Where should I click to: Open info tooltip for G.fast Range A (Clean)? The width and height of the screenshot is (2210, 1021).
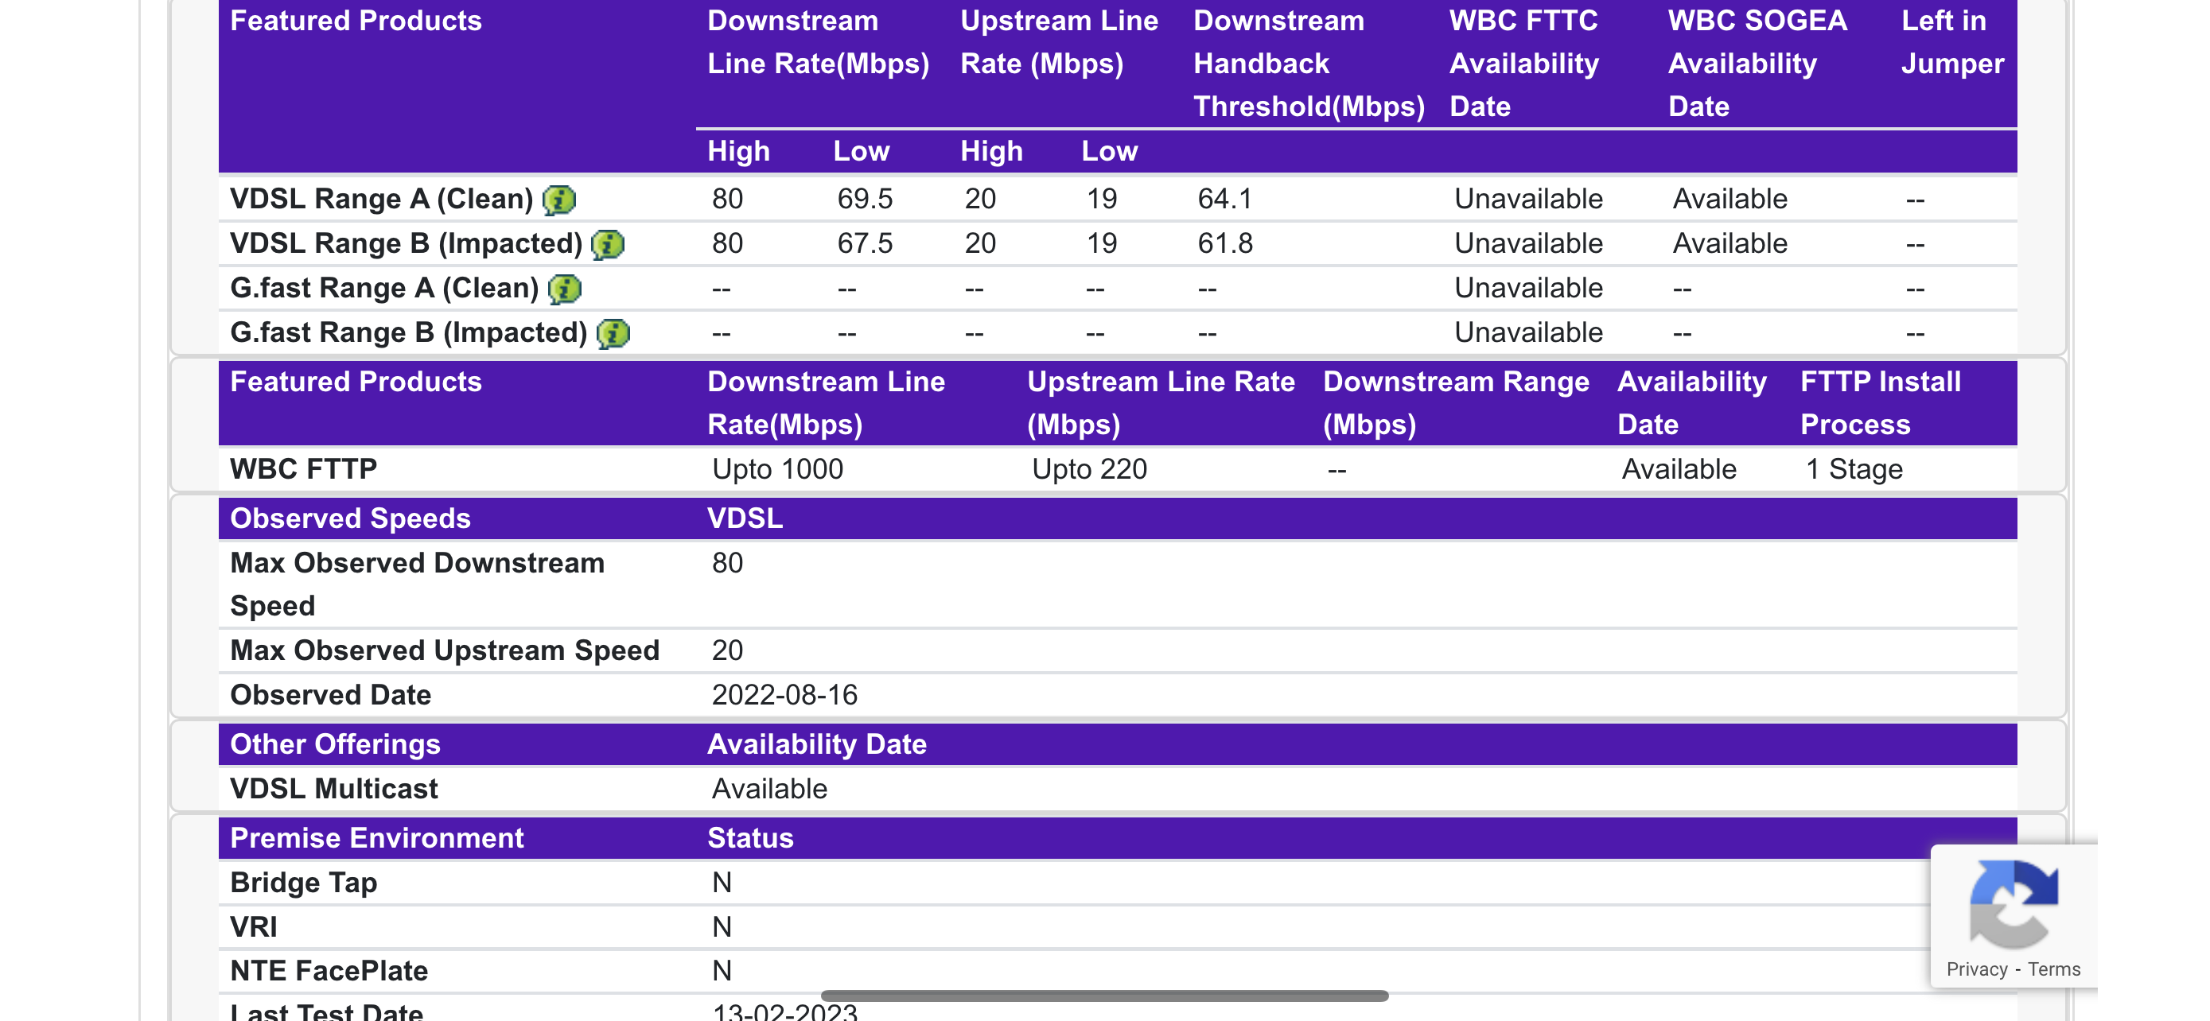(x=565, y=289)
